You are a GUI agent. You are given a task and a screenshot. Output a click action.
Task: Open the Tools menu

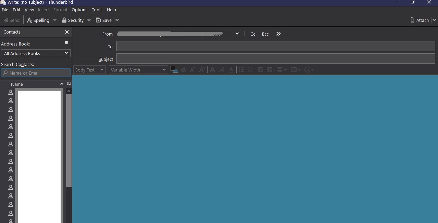coord(97,10)
